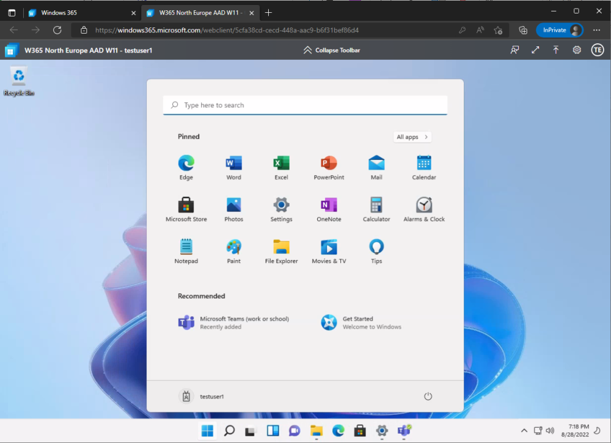
Task: Open the Mail app
Action: click(376, 167)
